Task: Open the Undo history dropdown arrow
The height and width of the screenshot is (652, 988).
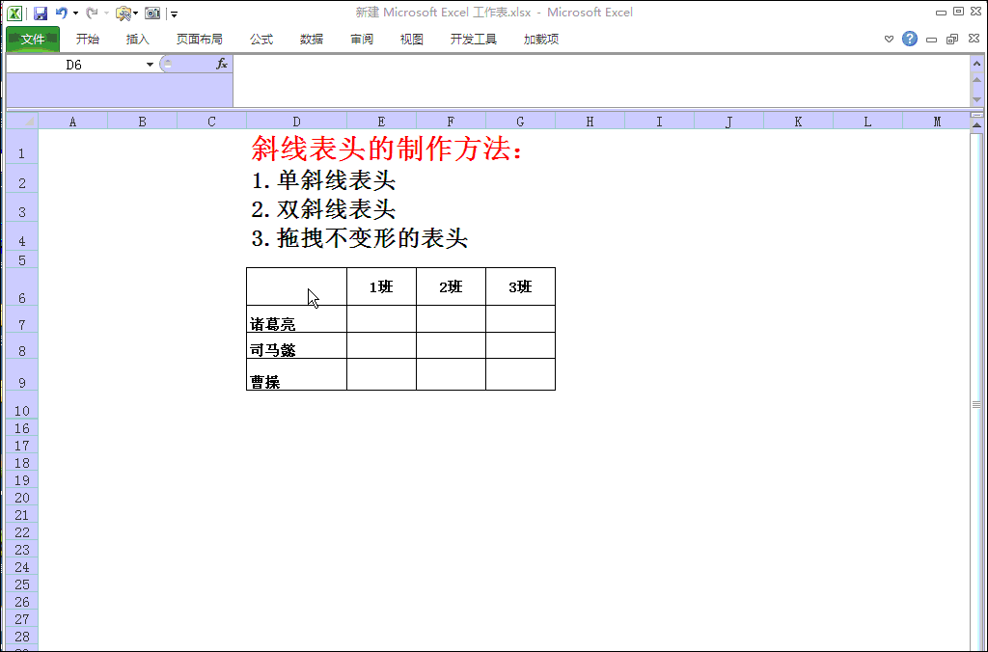Action: 75,14
